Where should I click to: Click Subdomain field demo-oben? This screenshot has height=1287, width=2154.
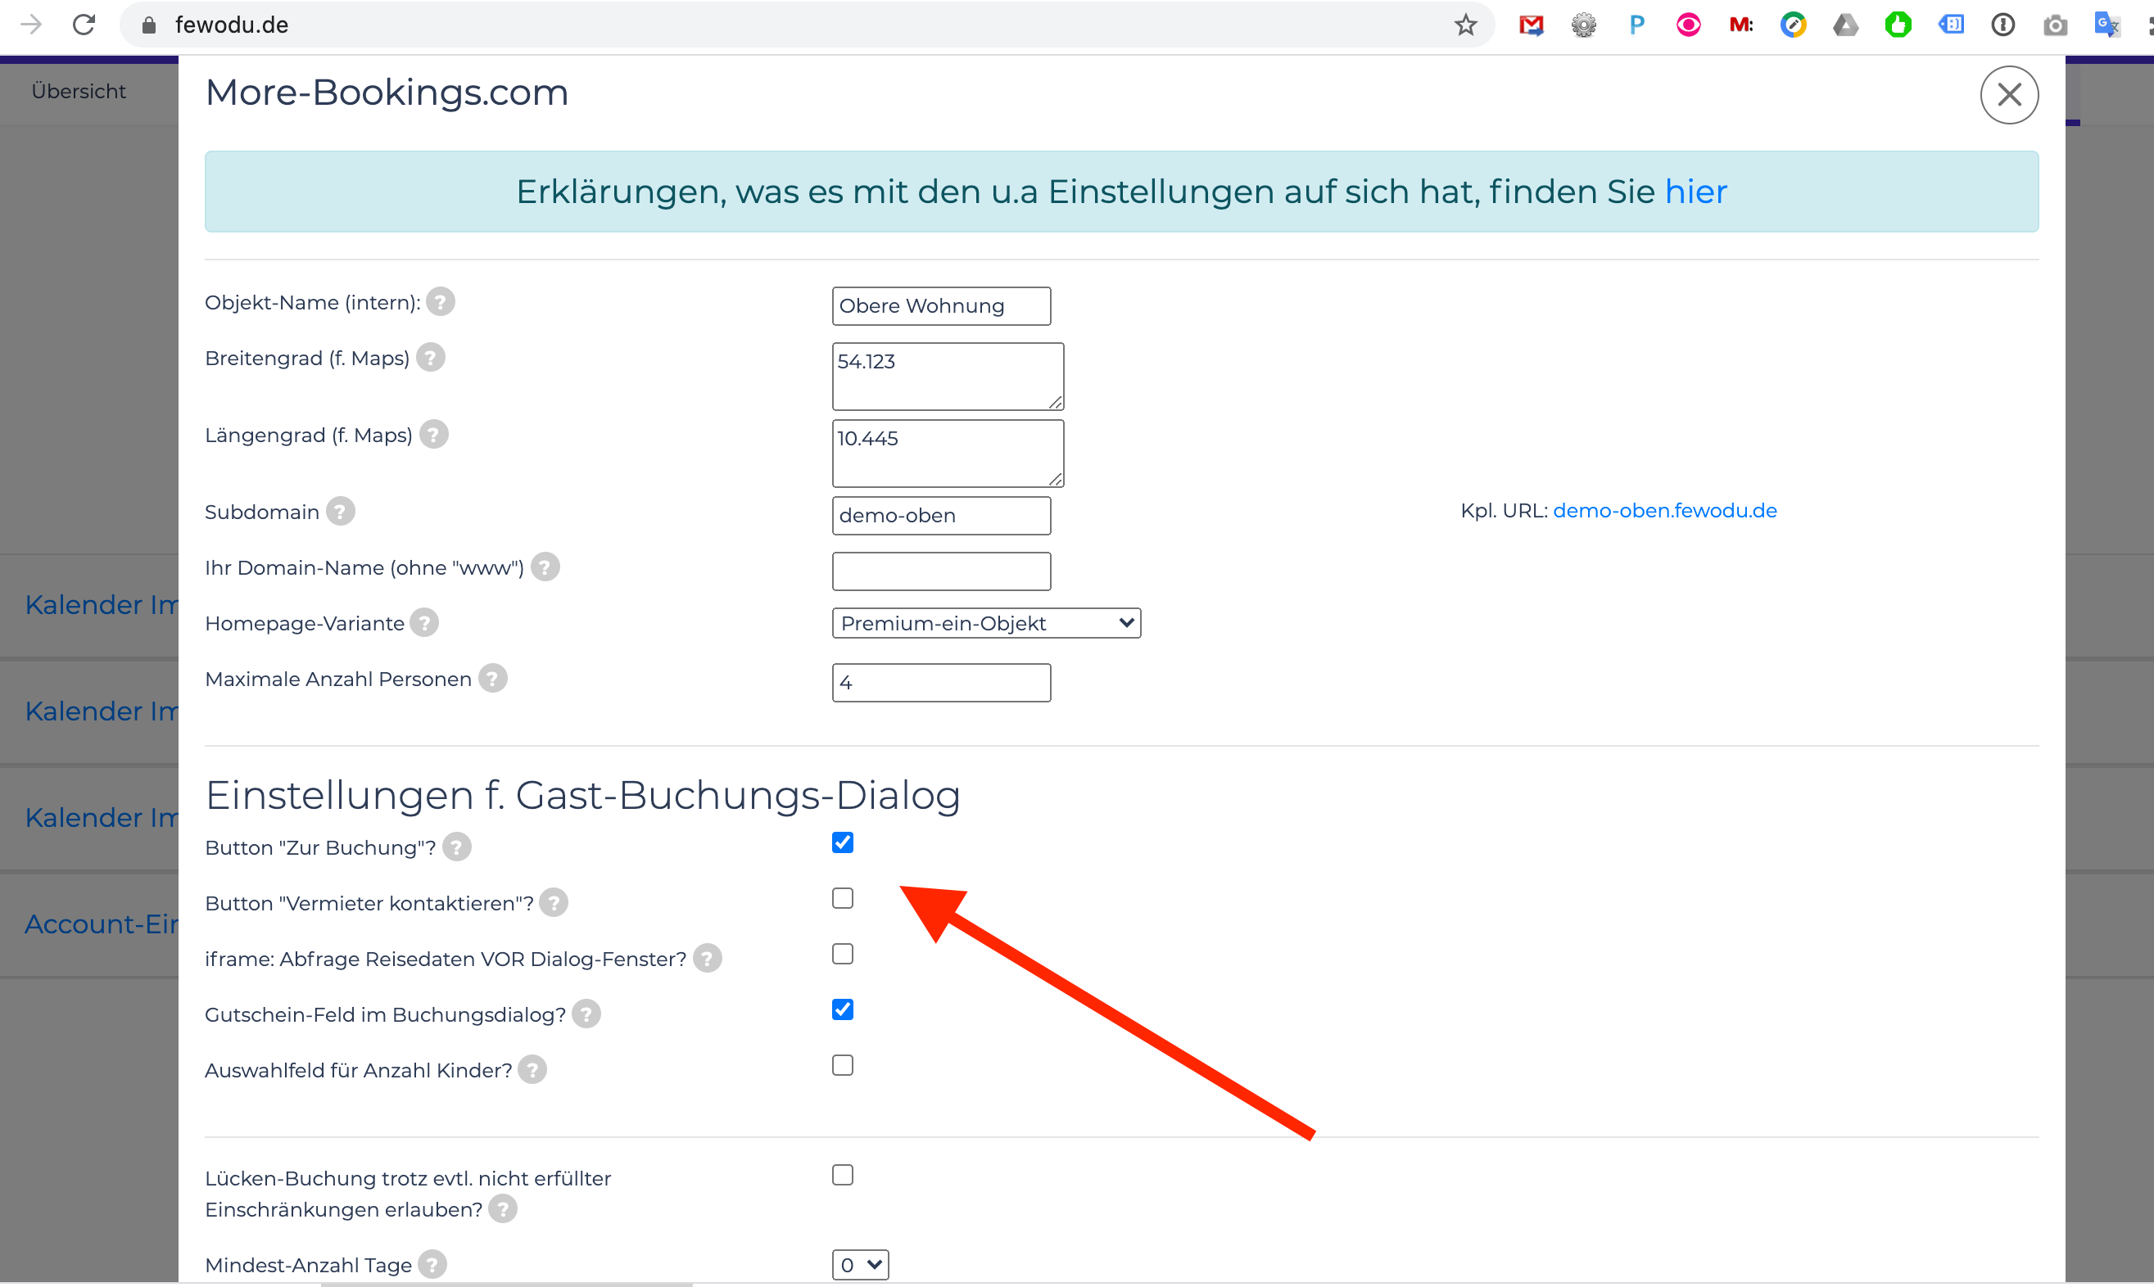tap(941, 516)
